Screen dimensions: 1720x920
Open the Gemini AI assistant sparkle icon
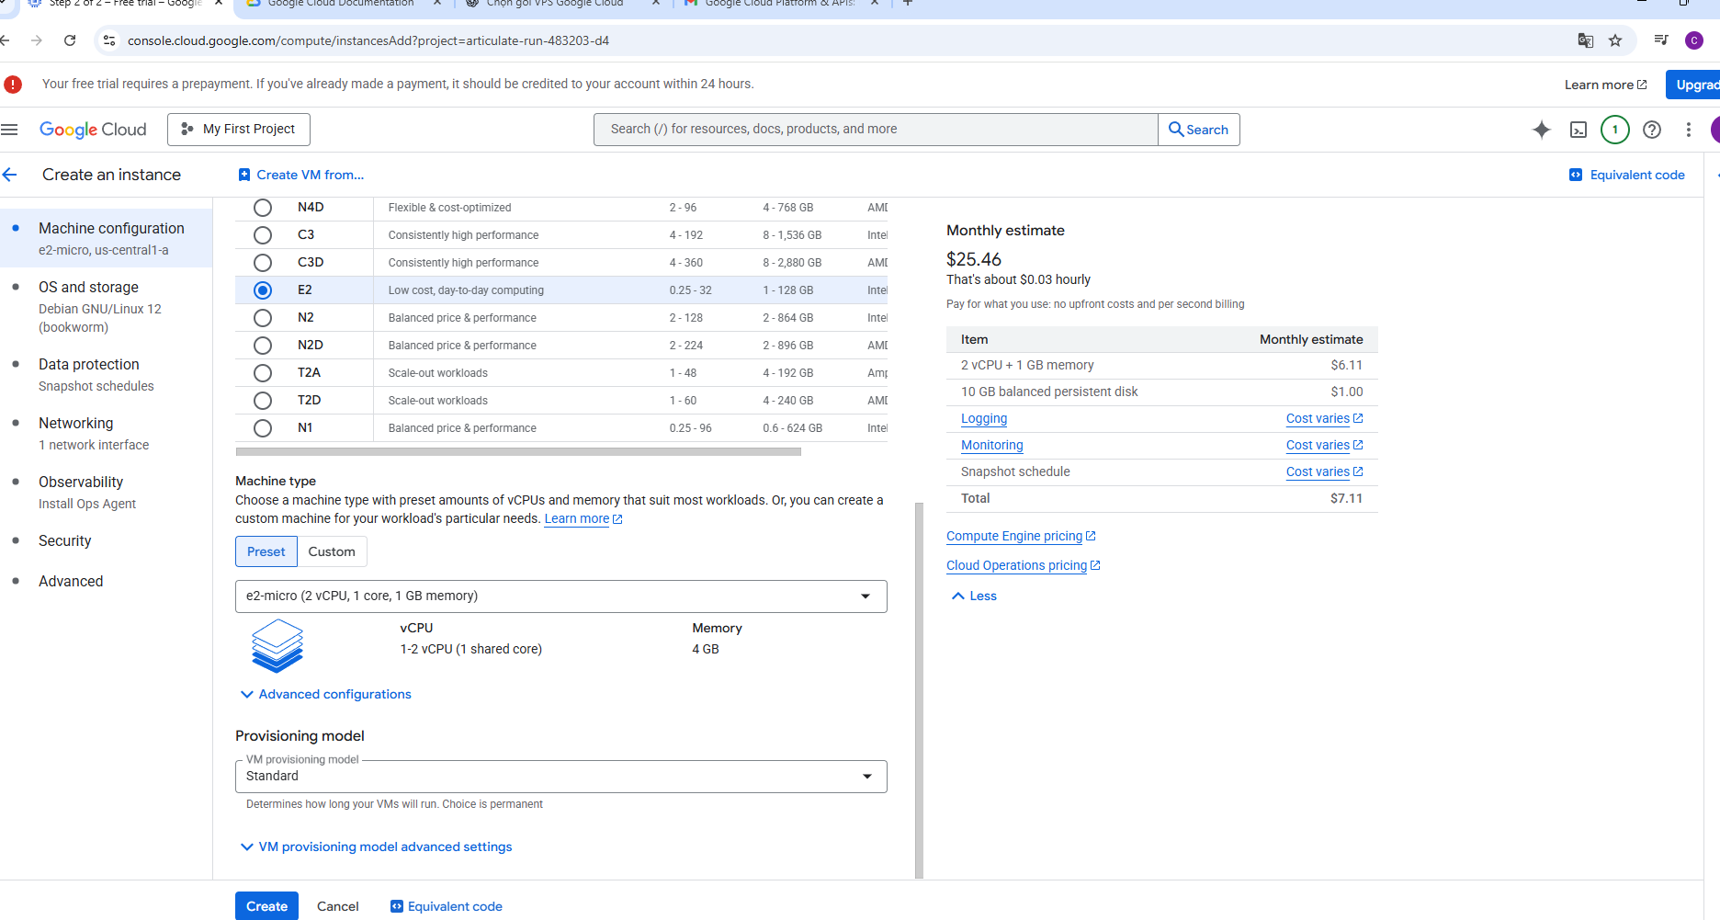(x=1541, y=130)
